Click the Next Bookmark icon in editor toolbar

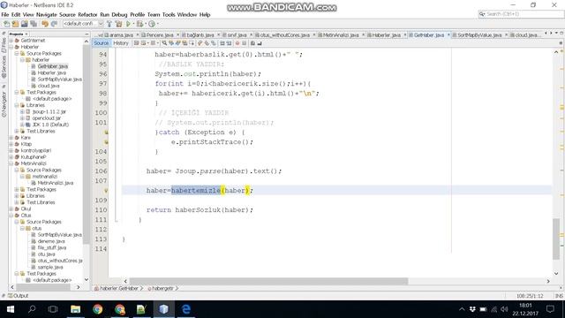pyautogui.click(x=207, y=43)
